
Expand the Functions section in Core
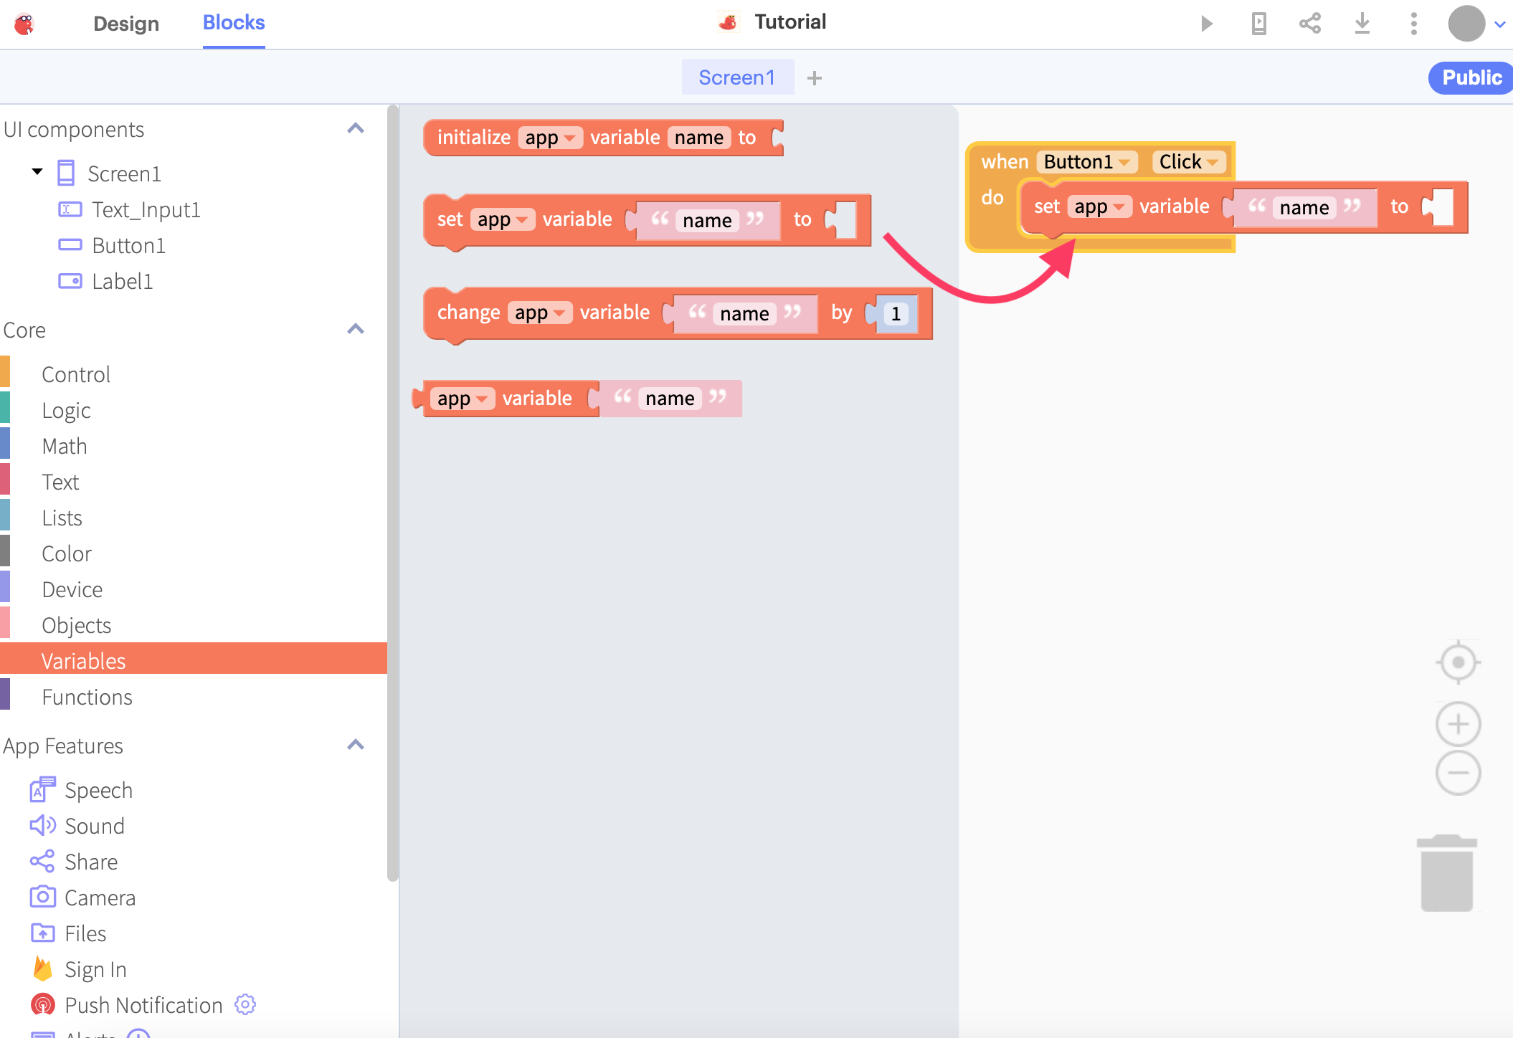pyautogui.click(x=87, y=695)
